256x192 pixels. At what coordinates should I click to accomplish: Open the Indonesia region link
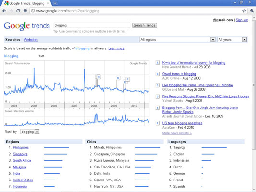(x=20, y=186)
